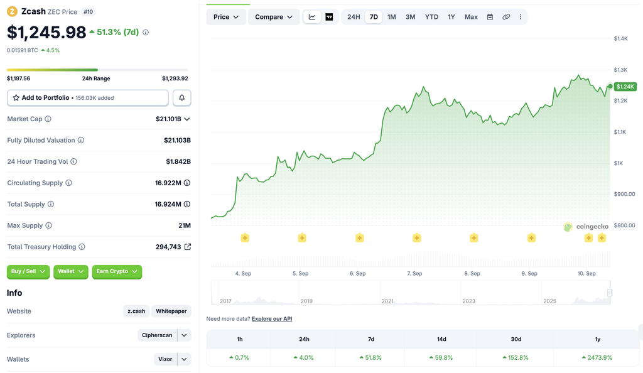Image resolution: width=643 pixels, height=373 pixels.
Task: Click news marker under 8. Sep
Action: click(474, 238)
